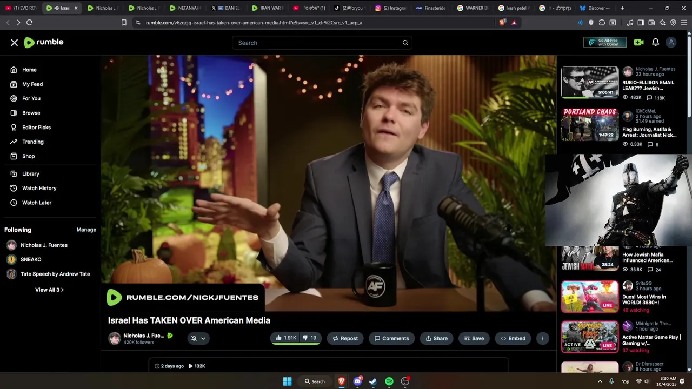The image size is (692, 389).
Task: Open Duos! Most Wins live thumbnail
Action: [590, 296]
